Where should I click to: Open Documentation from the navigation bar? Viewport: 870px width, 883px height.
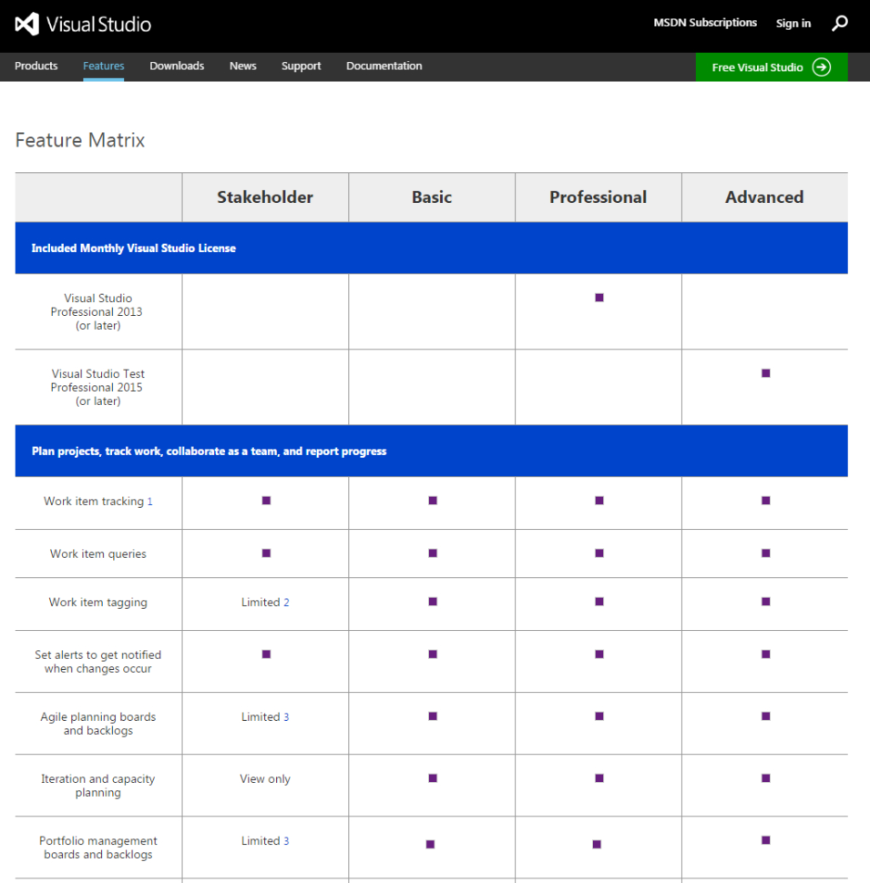coord(384,66)
